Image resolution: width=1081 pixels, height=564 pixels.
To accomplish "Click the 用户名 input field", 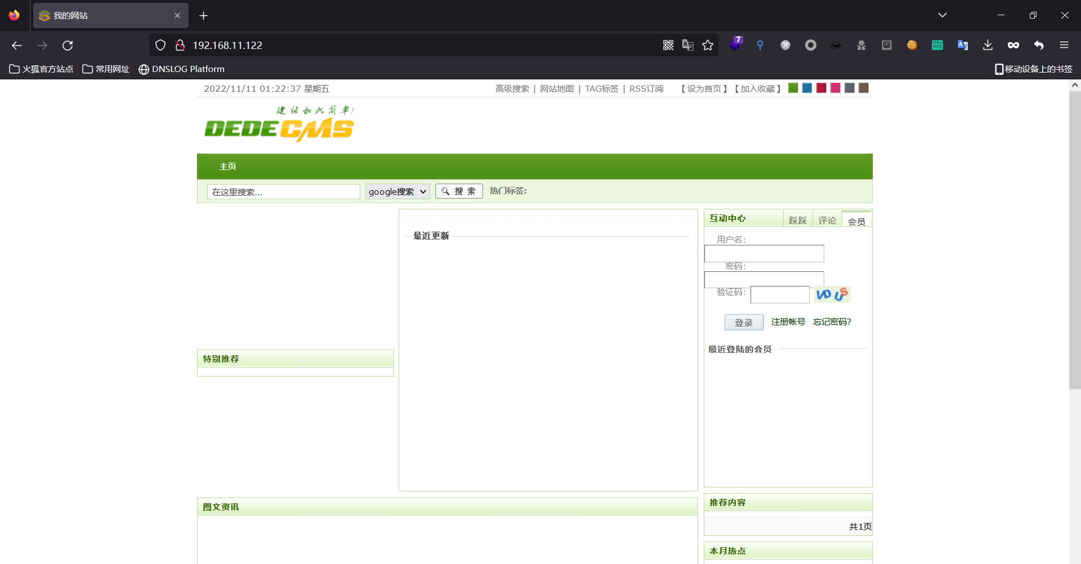I will pos(764,253).
